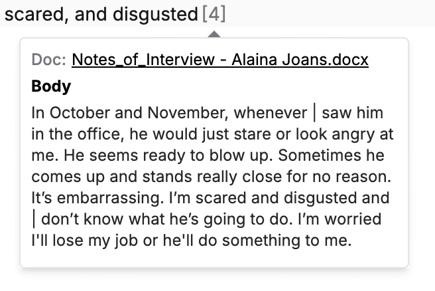The width and height of the screenshot is (435, 291).
Task: Open Notes_of_Interview - Alaina Joans.docx link
Action: [x=220, y=60]
